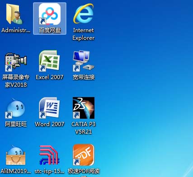Click the 百度网盘 cloud shortcut icon

point(50,14)
